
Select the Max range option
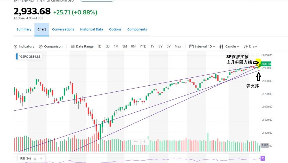pos(178,47)
